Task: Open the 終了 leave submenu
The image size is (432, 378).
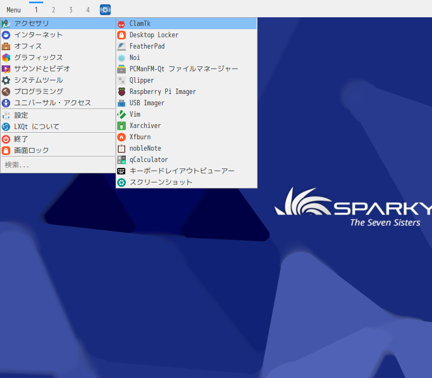Action: [x=58, y=139]
